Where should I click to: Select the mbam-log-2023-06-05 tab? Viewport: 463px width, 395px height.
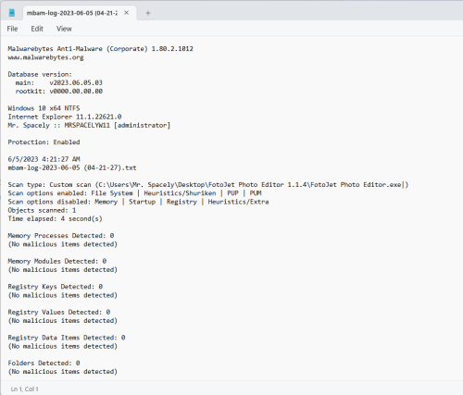tap(72, 13)
